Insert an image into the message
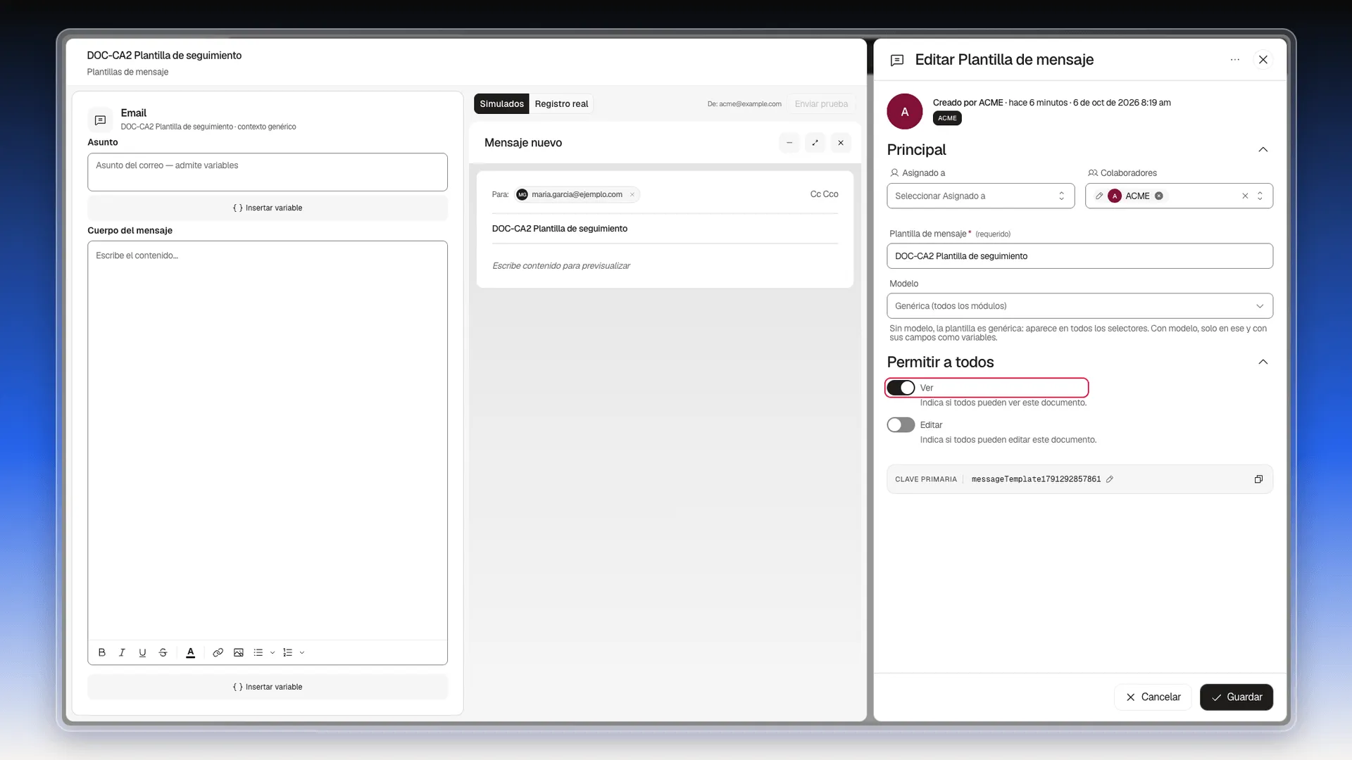Viewport: 1352px width, 760px height. tap(239, 652)
